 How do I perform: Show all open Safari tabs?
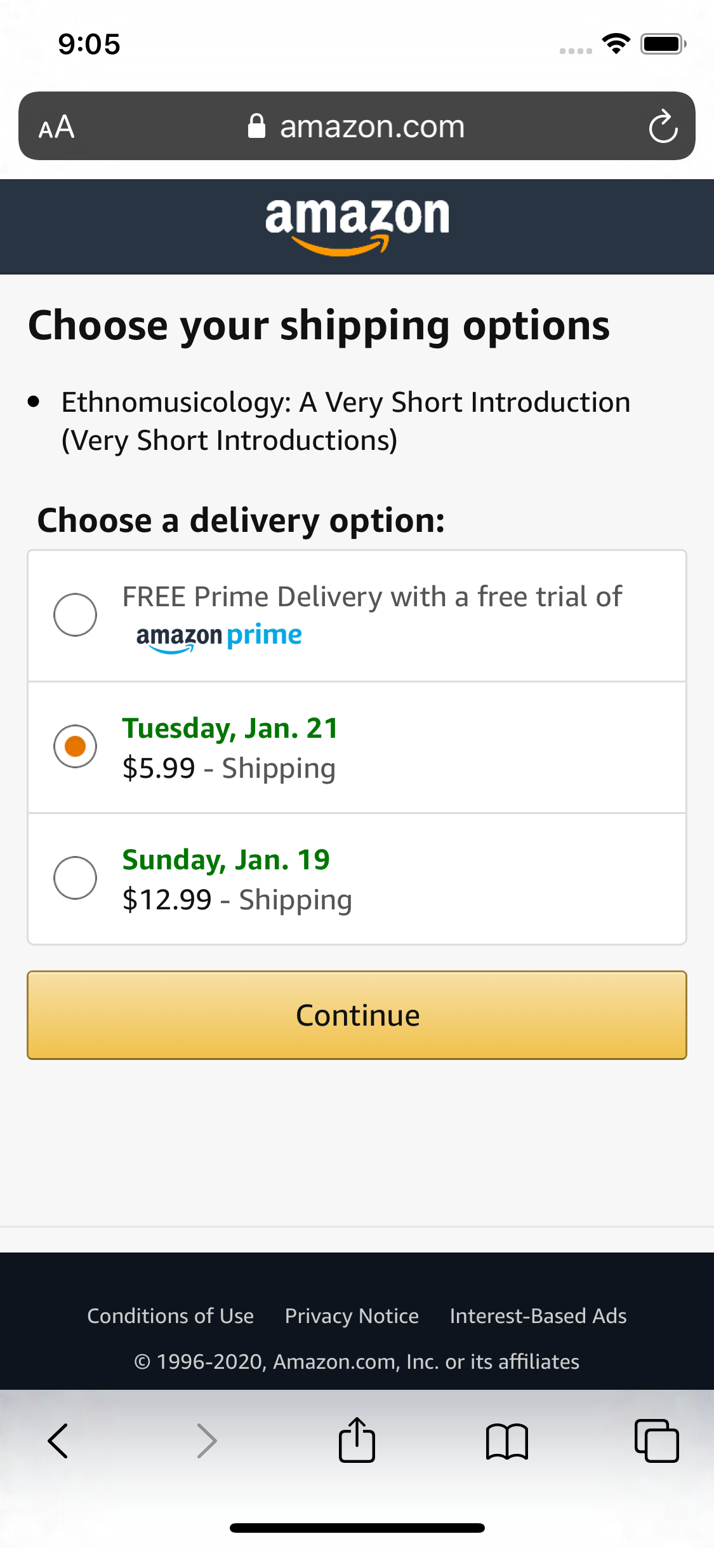658,1441
